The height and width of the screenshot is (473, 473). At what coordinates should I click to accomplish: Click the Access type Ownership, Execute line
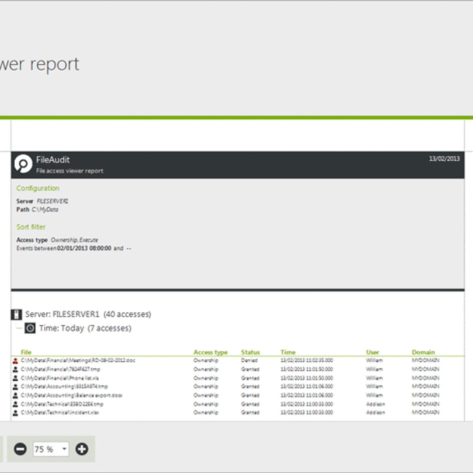[x=57, y=240]
